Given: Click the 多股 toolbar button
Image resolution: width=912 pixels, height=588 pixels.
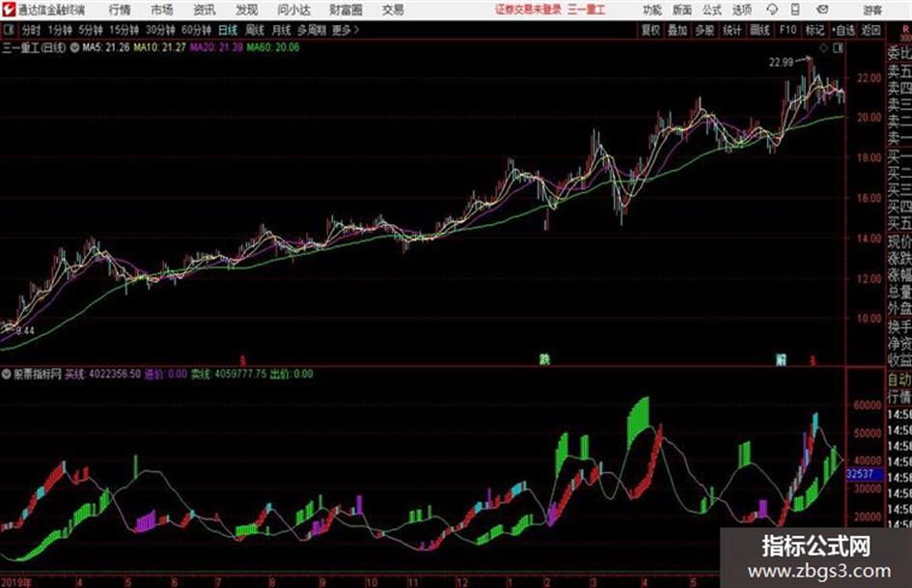Looking at the screenshot, I should pyautogui.click(x=705, y=30).
